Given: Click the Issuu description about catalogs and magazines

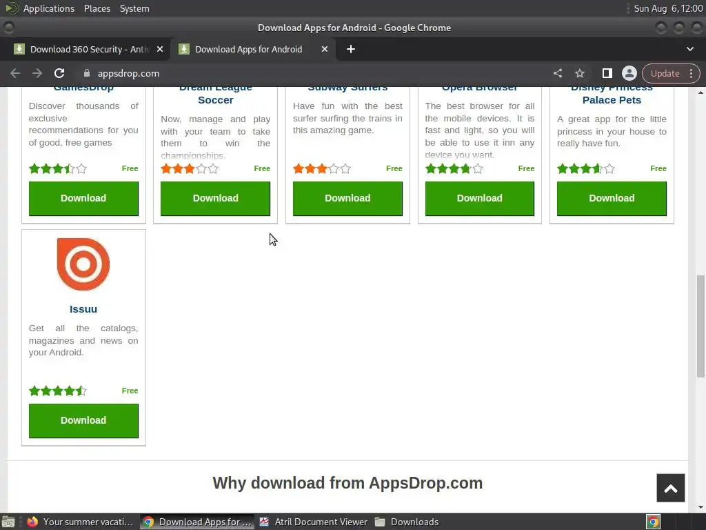Looking at the screenshot, I should [x=83, y=340].
